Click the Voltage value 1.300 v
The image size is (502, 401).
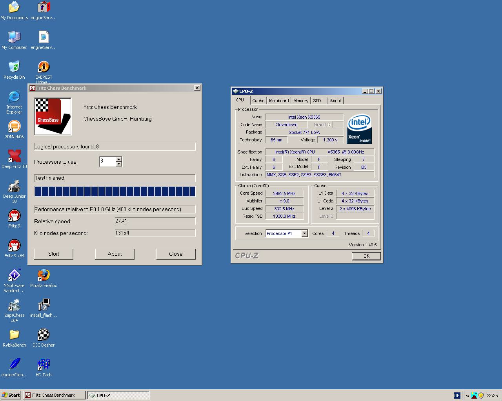pyautogui.click(x=330, y=140)
